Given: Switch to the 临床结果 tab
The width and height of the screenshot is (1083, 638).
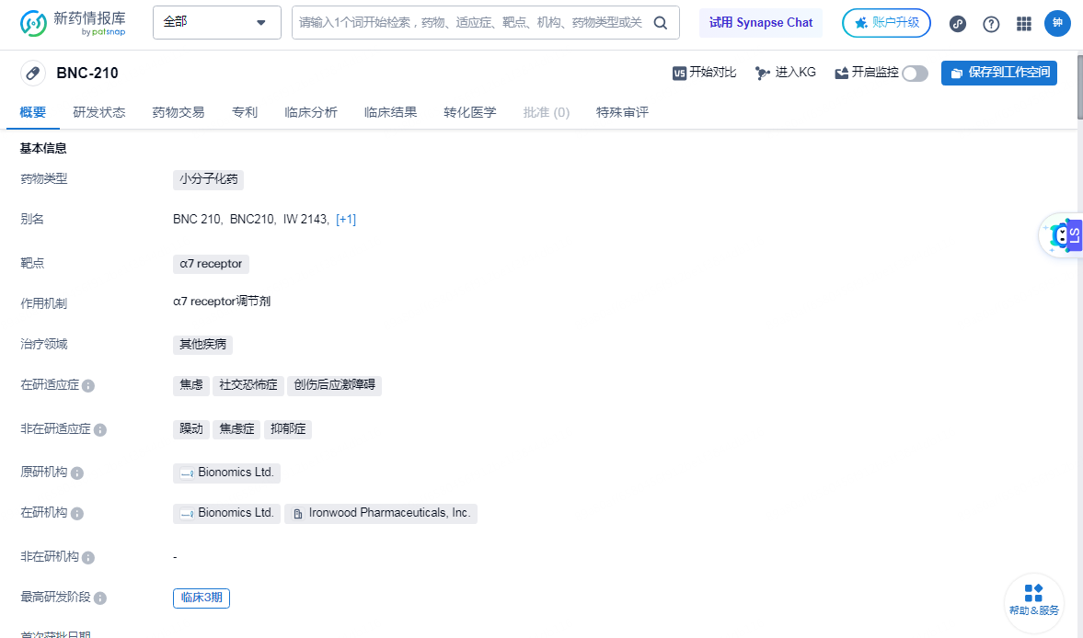Looking at the screenshot, I should click(390, 112).
